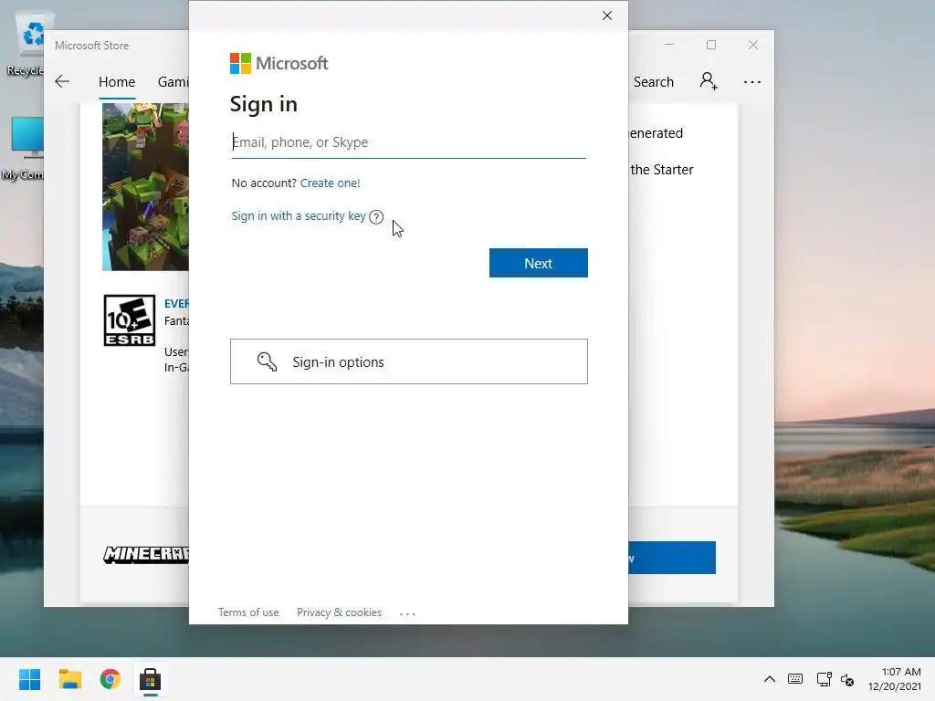Show hidden system tray icons
Screen dimensions: 935x701
(x=770, y=679)
